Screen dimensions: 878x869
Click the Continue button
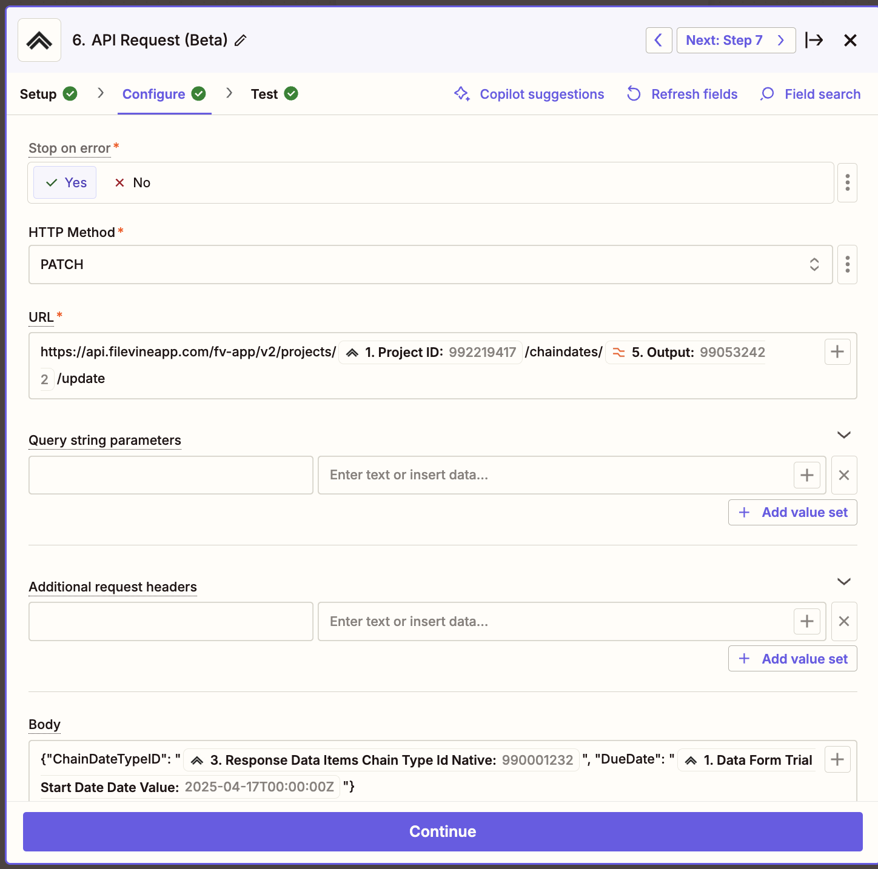coord(442,831)
